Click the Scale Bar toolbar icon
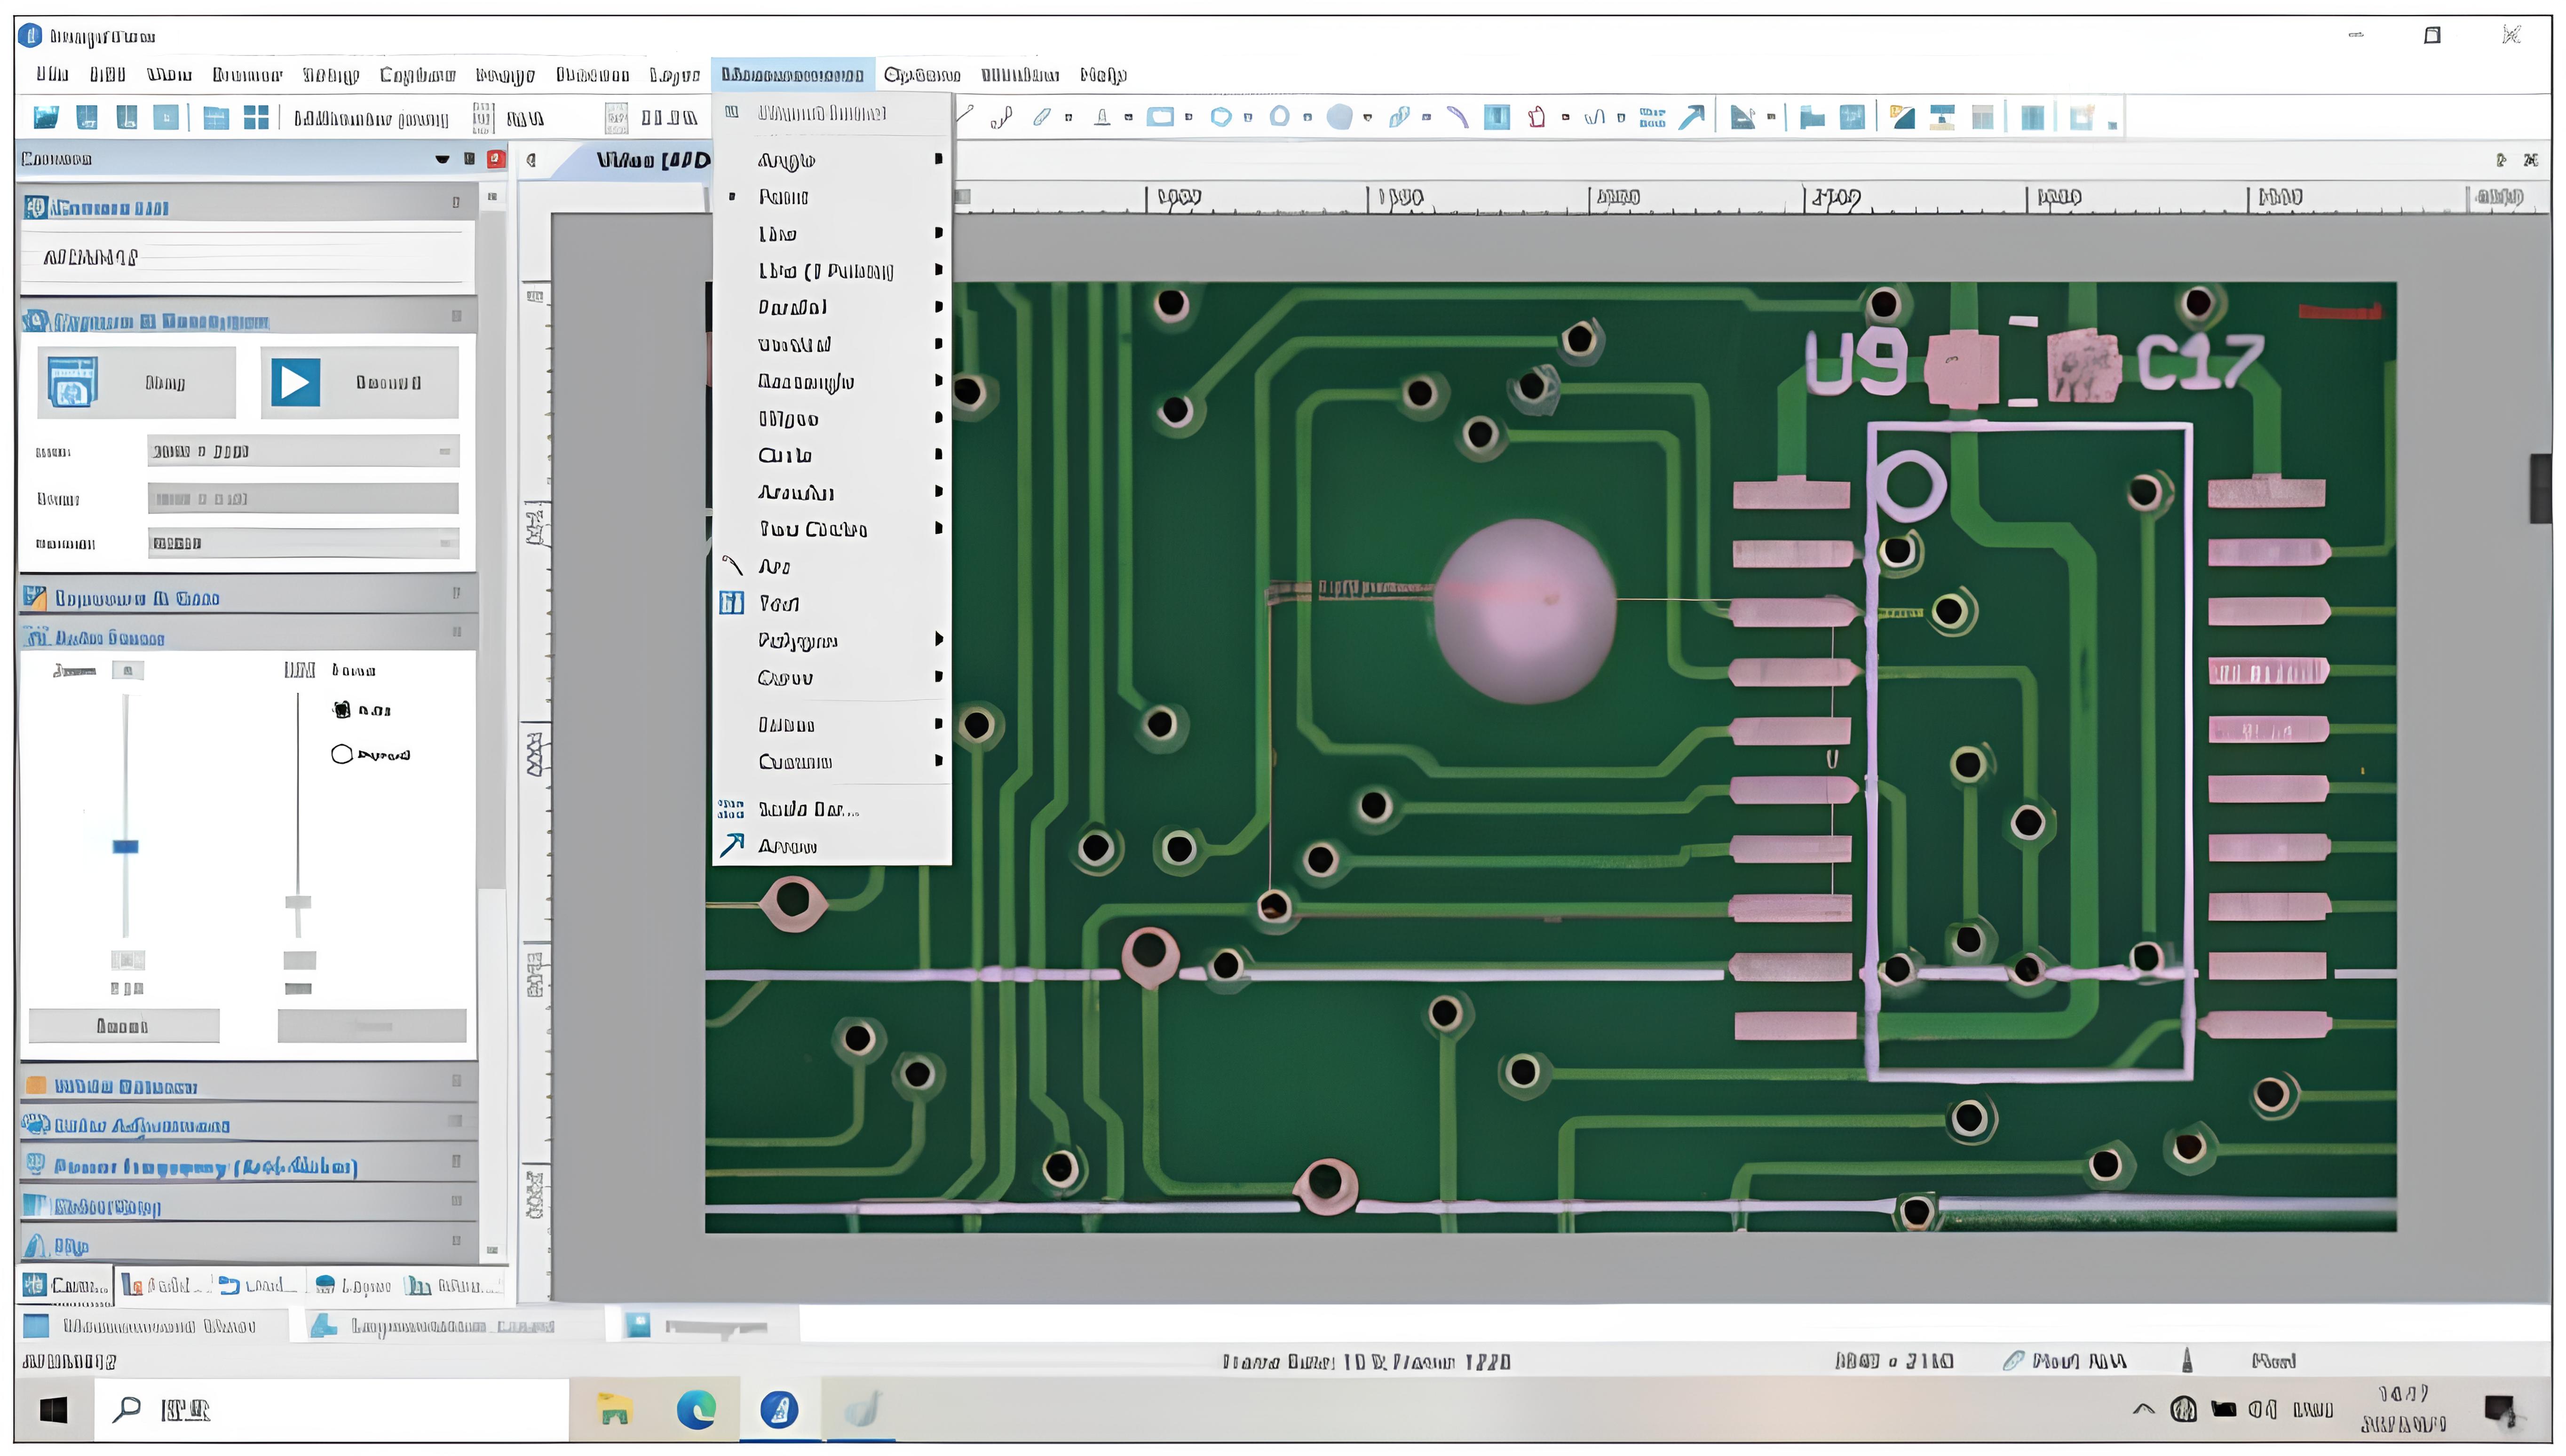Viewport: 2566px width, 1456px height. (x=1652, y=118)
